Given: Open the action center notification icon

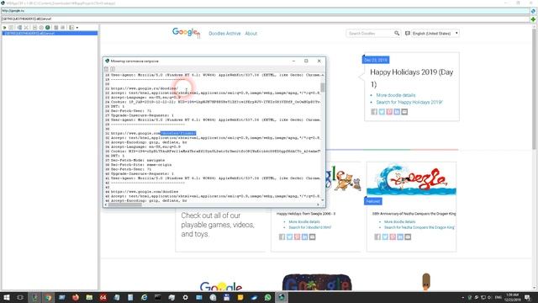Looking at the screenshot, I should pyautogui.click(x=528, y=297).
